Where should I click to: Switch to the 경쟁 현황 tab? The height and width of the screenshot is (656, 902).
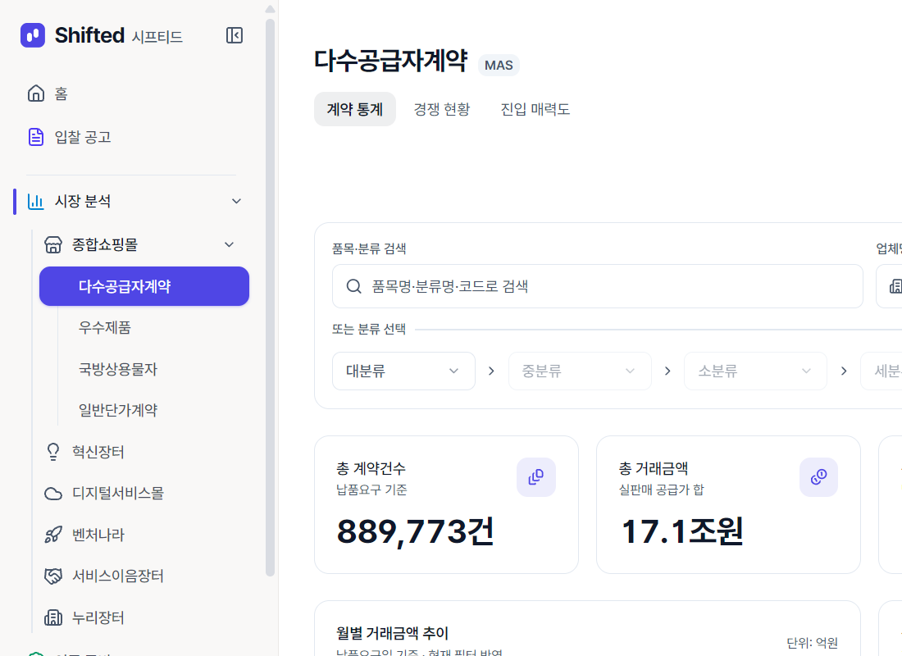[442, 109]
